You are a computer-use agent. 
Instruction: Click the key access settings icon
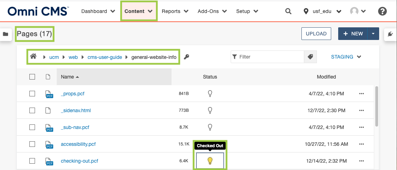coord(187,57)
